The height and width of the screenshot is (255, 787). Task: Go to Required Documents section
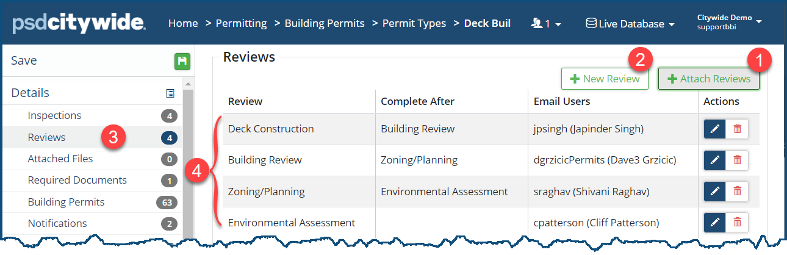(77, 180)
